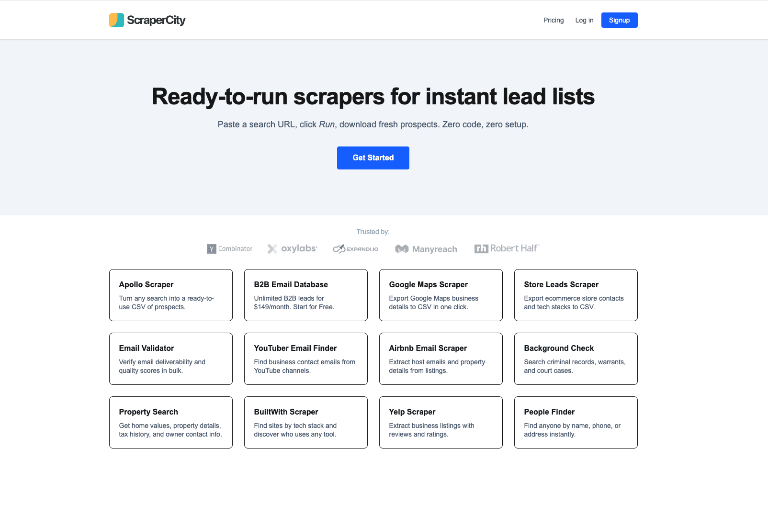The width and height of the screenshot is (768, 505).
Task: Click the Signup button
Action: [x=619, y=20]
